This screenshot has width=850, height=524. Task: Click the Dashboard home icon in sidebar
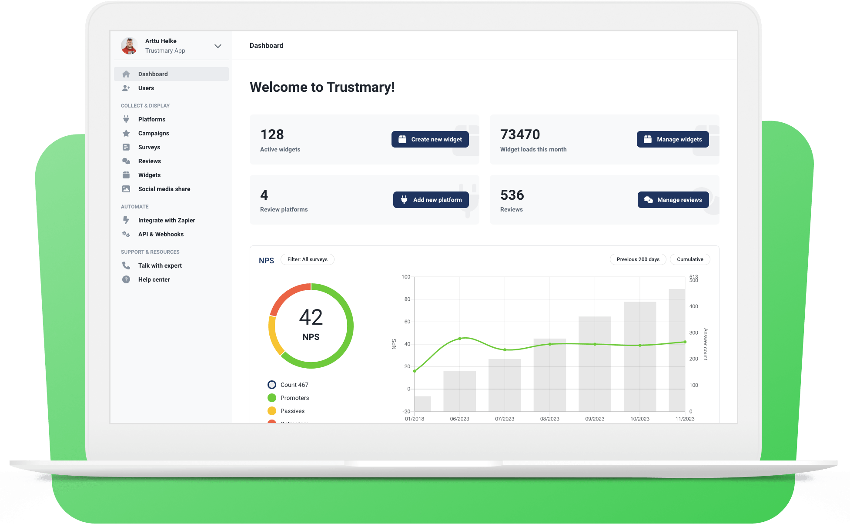click(x=126, y=74)
